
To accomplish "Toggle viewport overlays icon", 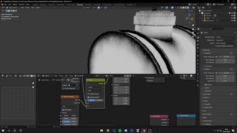I will [172, 7].
